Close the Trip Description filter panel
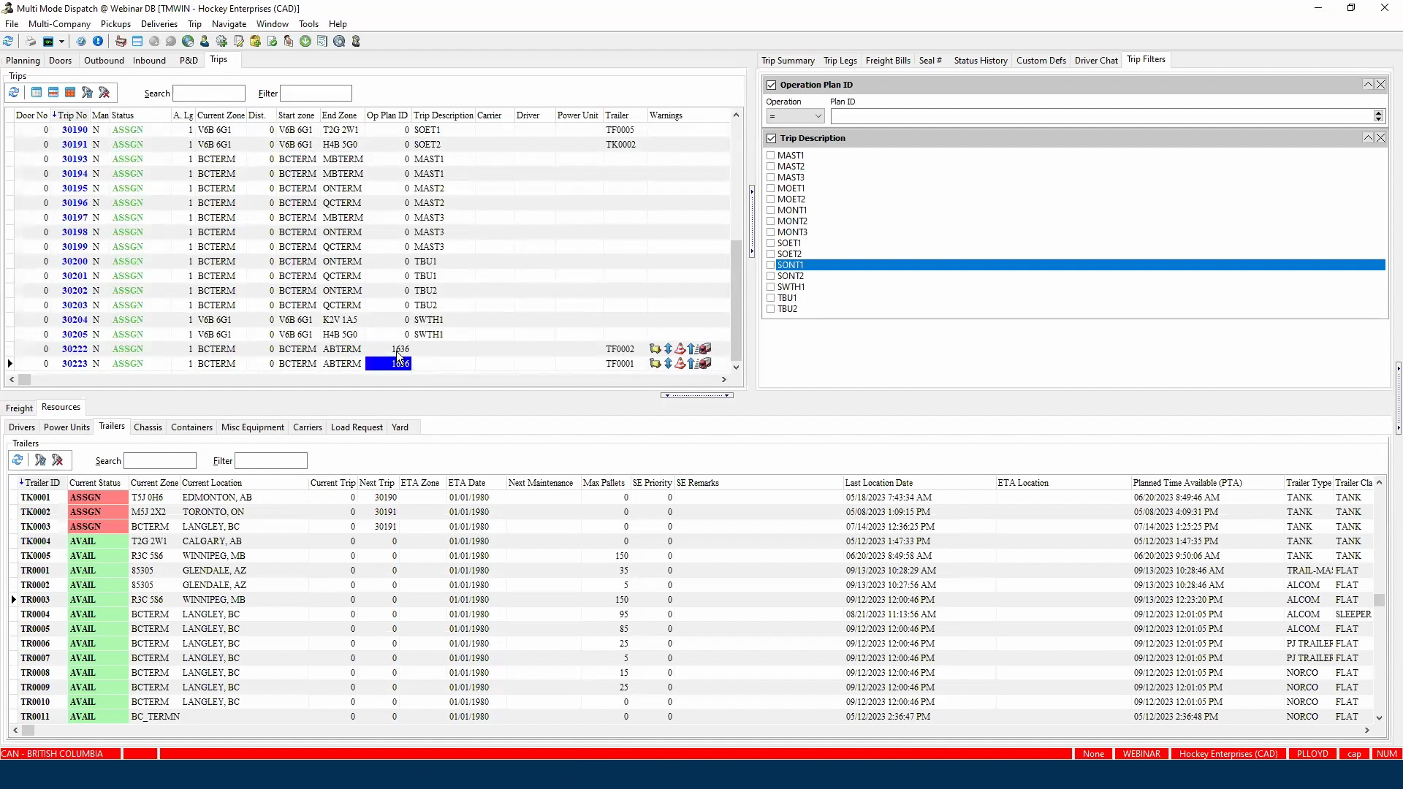This screenshot has height=789, width=1403. tap(1380, 137)
